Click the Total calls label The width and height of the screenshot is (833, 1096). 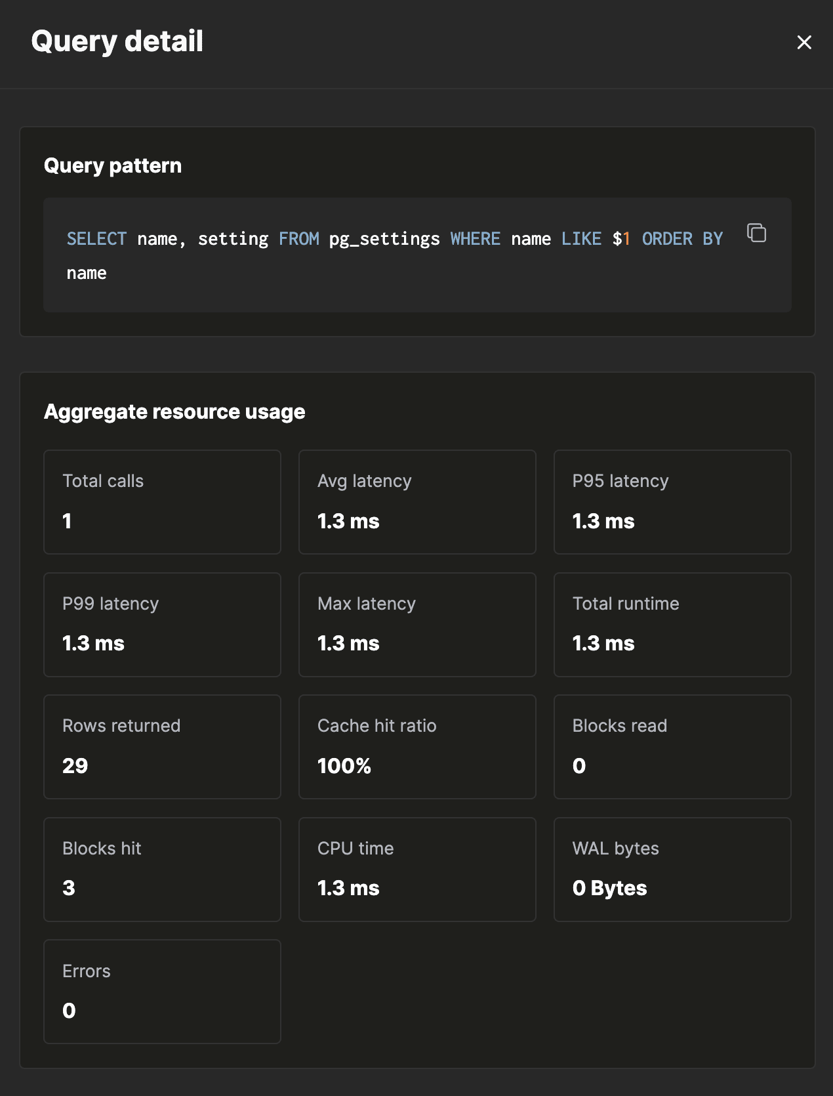point(103,481)
